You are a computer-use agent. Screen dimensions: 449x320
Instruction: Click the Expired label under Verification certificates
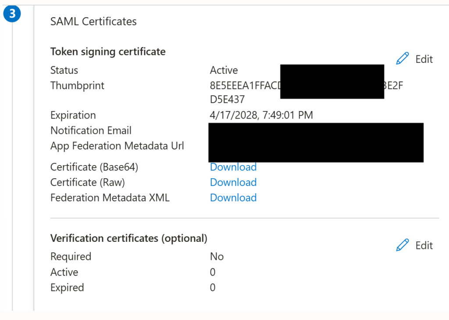pyautogui.click(x=67, y=288)
